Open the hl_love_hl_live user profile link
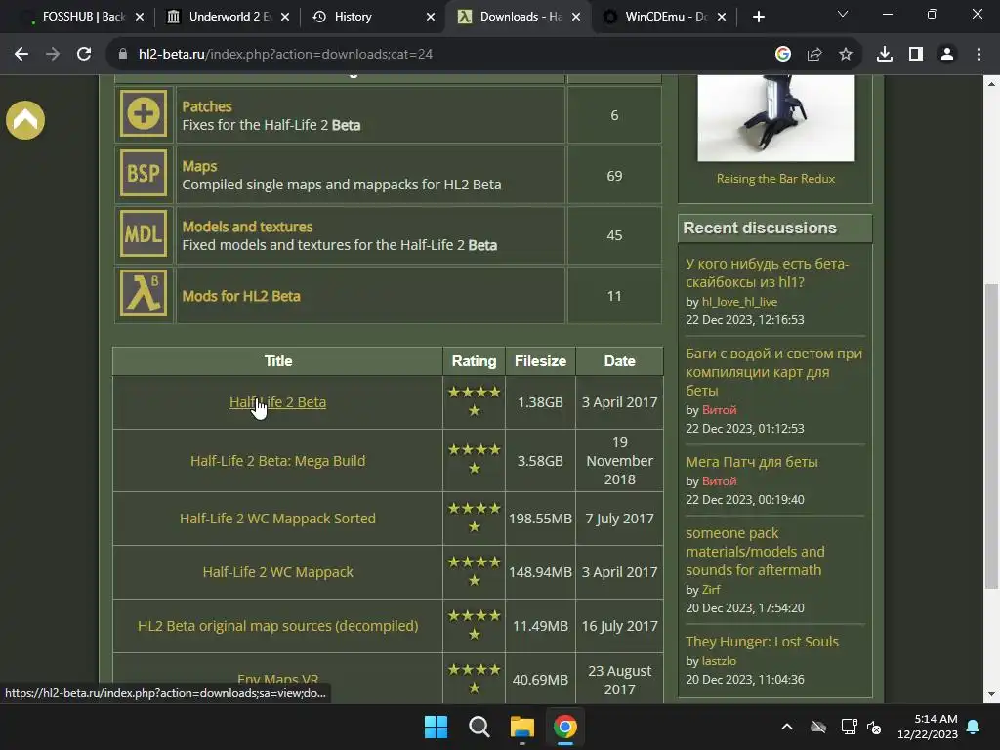 click(740, 302)
